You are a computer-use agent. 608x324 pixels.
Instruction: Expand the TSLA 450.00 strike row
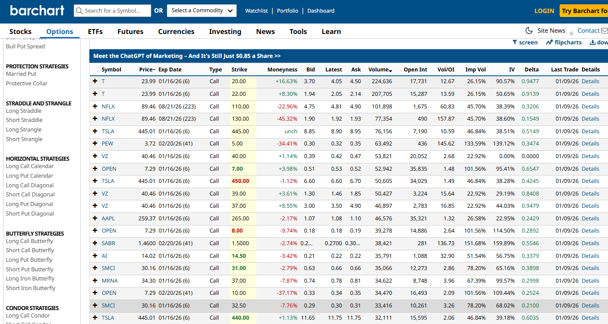[95, 181]
